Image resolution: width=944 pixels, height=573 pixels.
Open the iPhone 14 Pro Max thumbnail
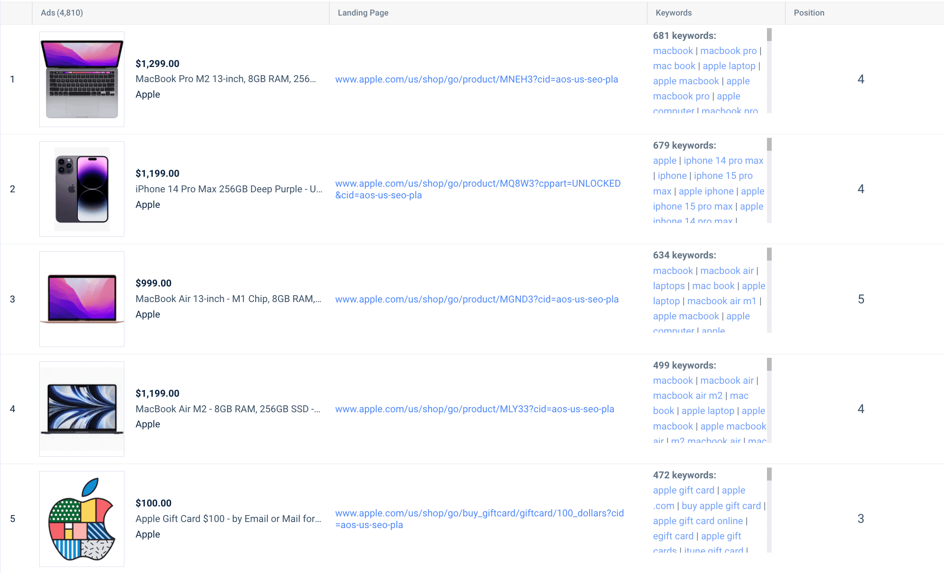(82, 189)
